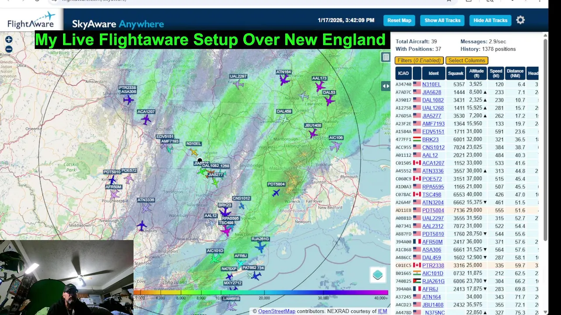Select the N310EL aircraft icon
This screenshot has width=561, height=315.
pos(194,152)
